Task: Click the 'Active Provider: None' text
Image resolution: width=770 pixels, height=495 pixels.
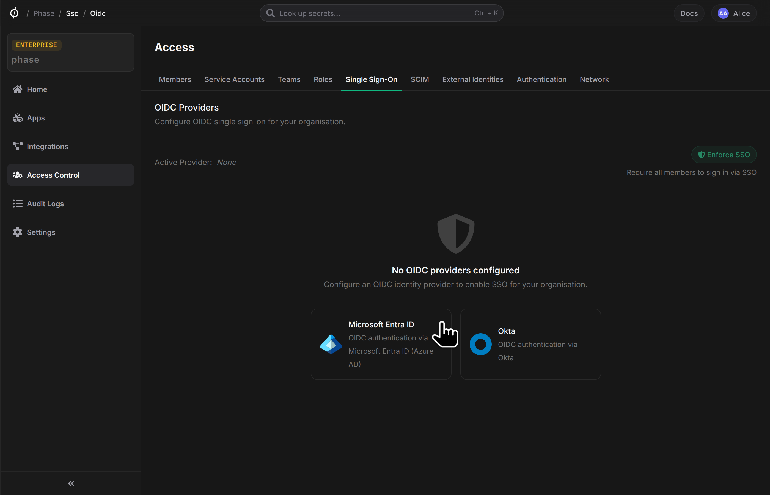Action: point(196,162)
